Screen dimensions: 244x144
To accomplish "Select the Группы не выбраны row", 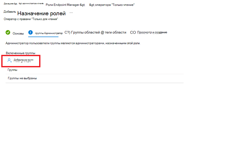I will click(95, 78).
